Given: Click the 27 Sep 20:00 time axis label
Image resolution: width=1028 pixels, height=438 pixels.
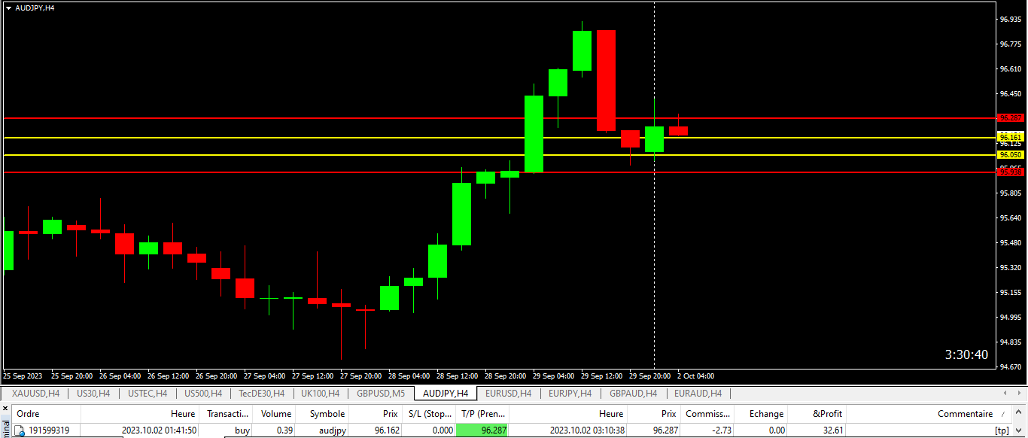Looking at the screenshot, I should coord(362,376).
